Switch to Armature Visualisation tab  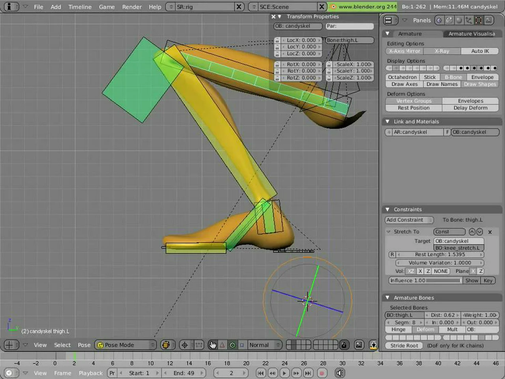pos(471,34)
